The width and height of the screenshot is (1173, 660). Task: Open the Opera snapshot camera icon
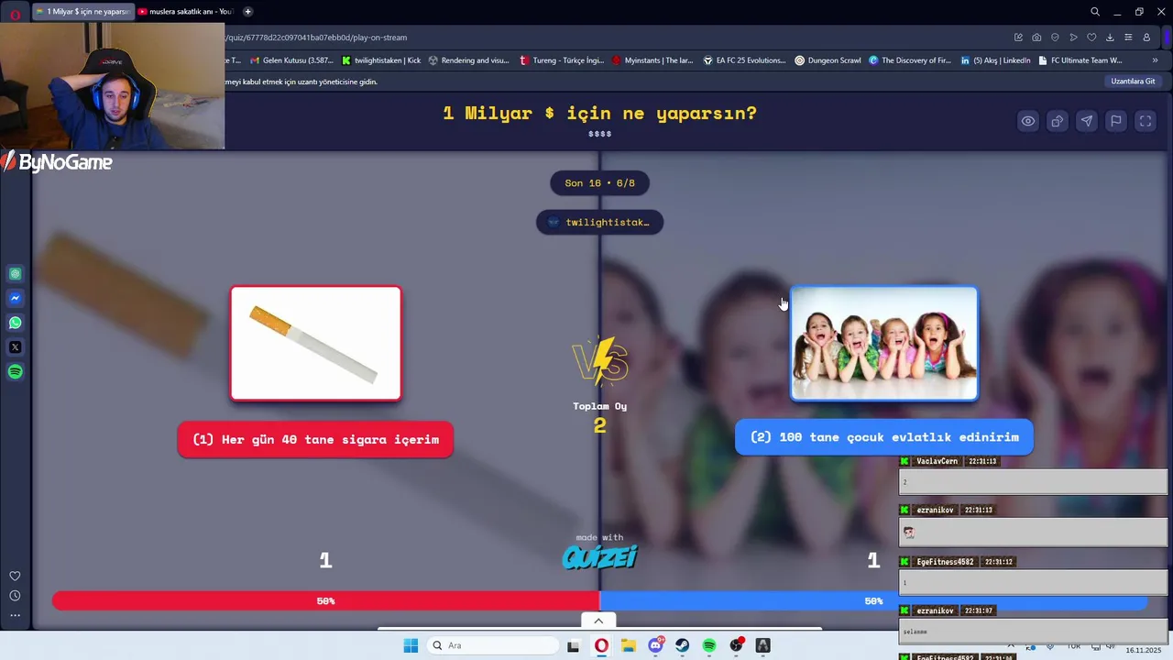coord(1036,38)
